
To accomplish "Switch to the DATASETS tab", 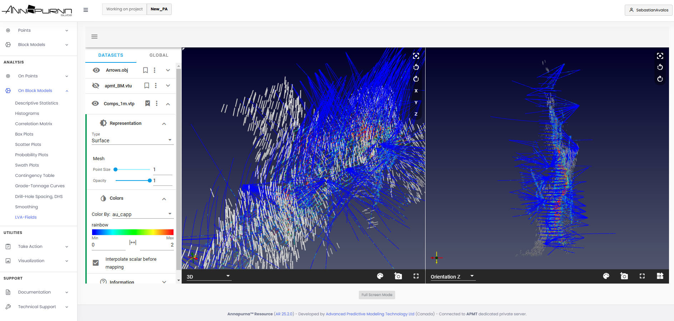I will coord(111,55).
